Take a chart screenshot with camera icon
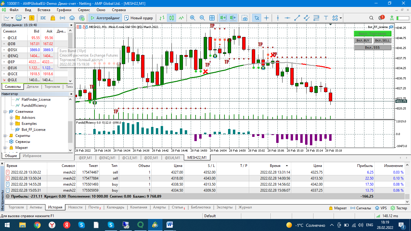Screen dimensions: 411x231 tap(245, 18)
